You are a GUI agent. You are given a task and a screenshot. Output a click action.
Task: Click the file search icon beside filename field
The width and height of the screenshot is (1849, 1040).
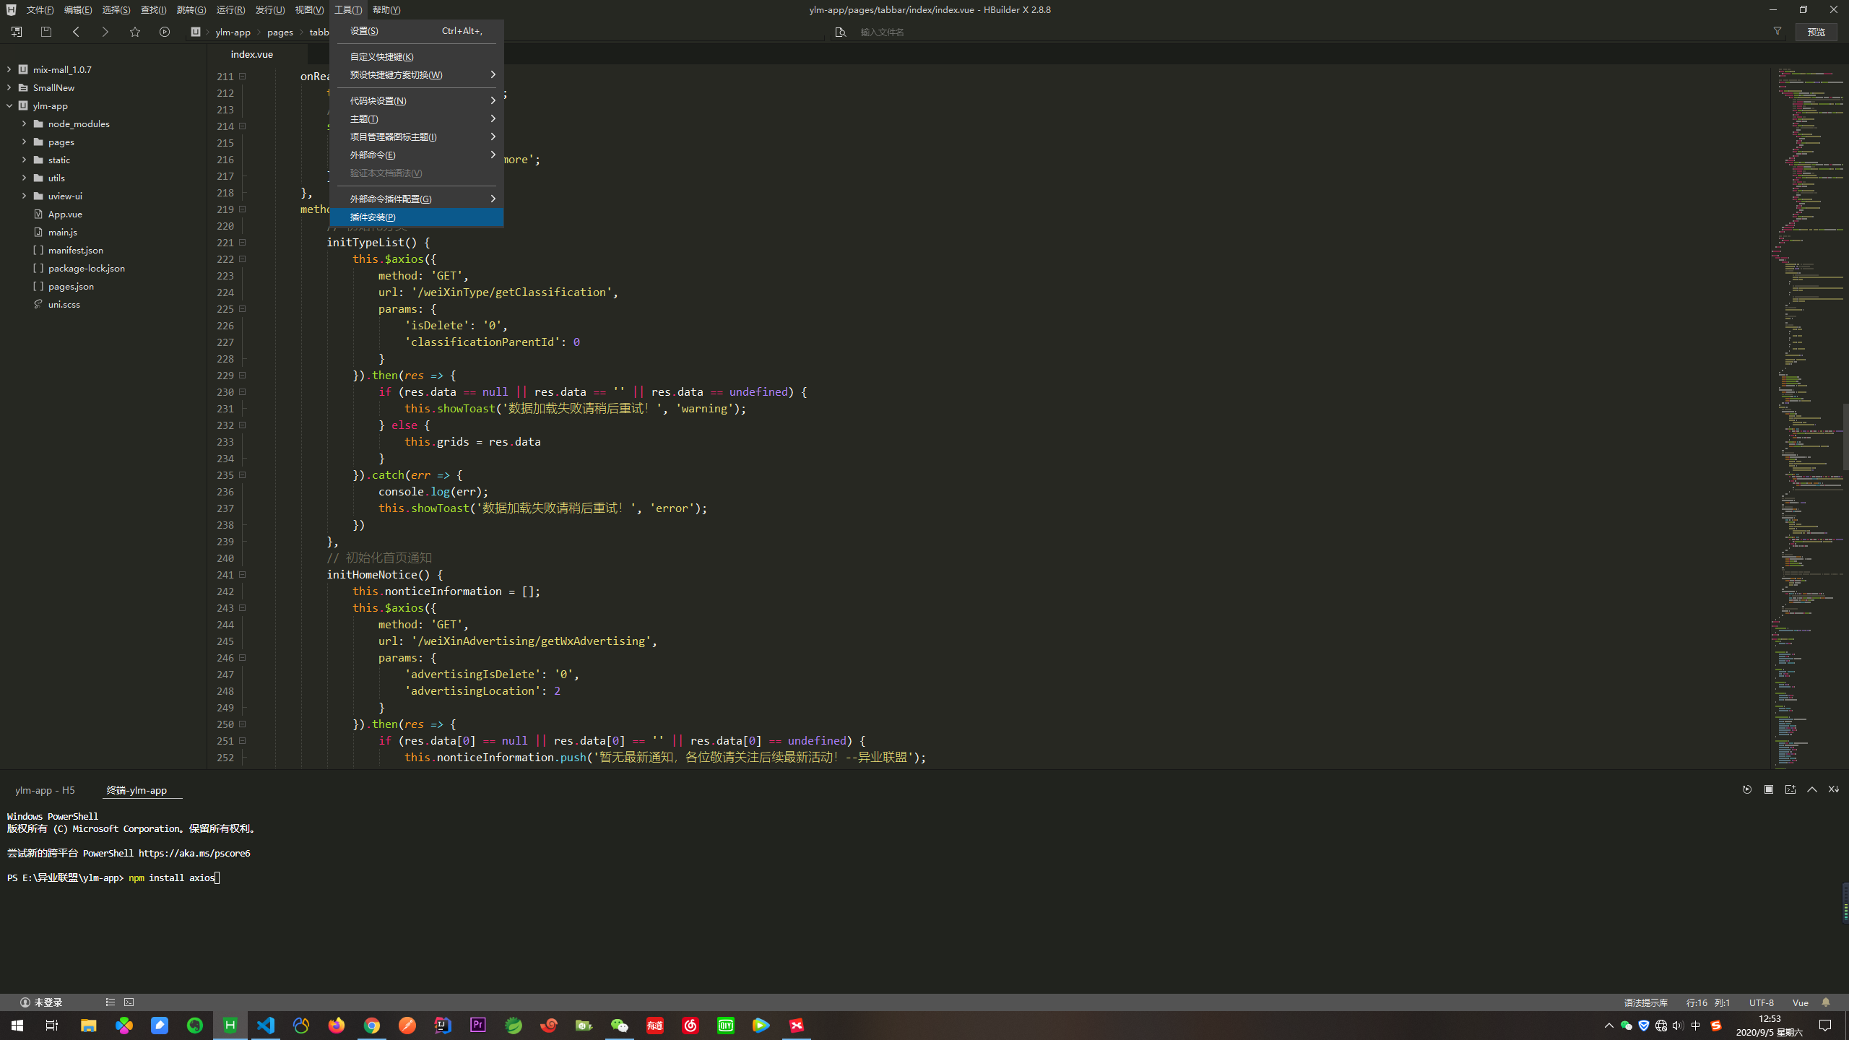point(840,32)
